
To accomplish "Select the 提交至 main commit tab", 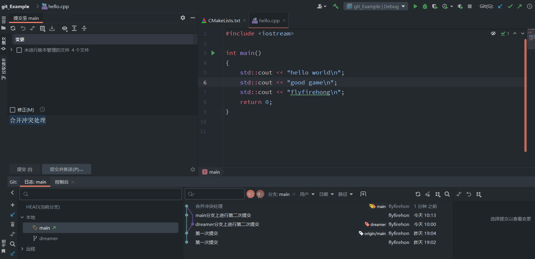I will click(x=26, y=18).
